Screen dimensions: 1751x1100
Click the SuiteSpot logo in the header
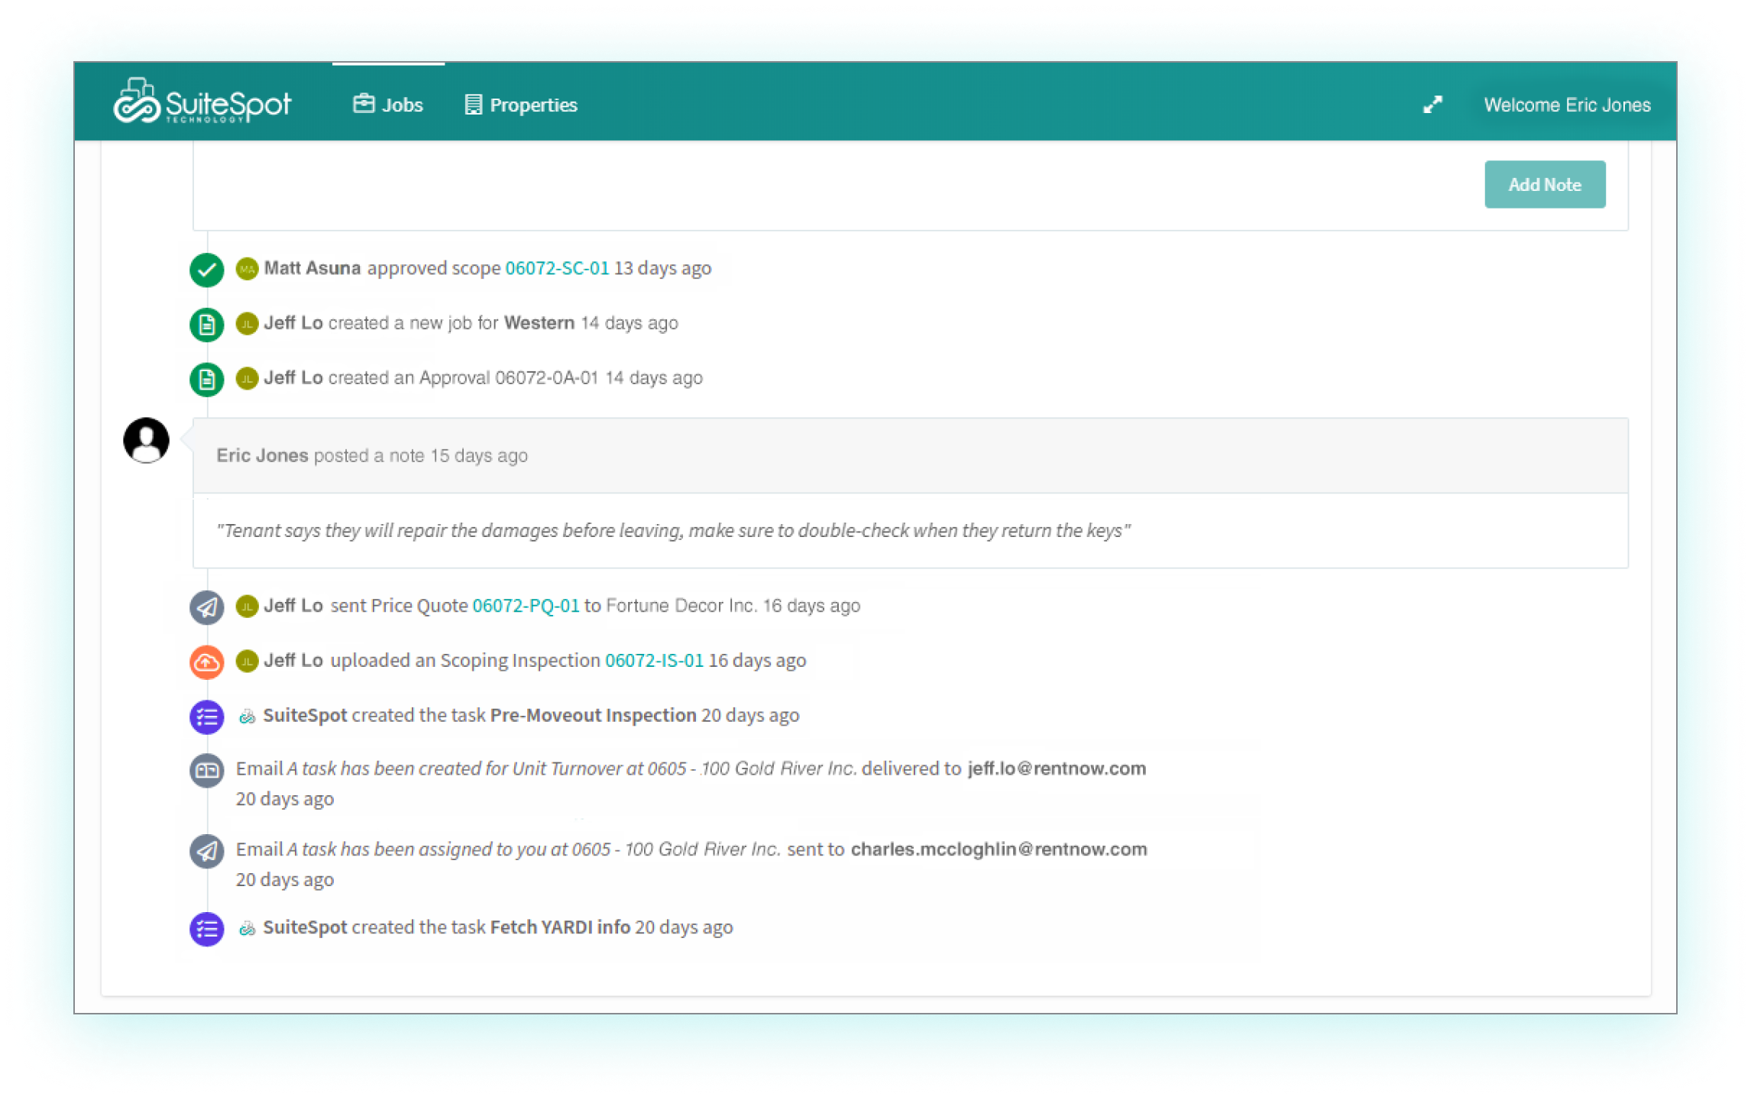[x=206, y=103]
